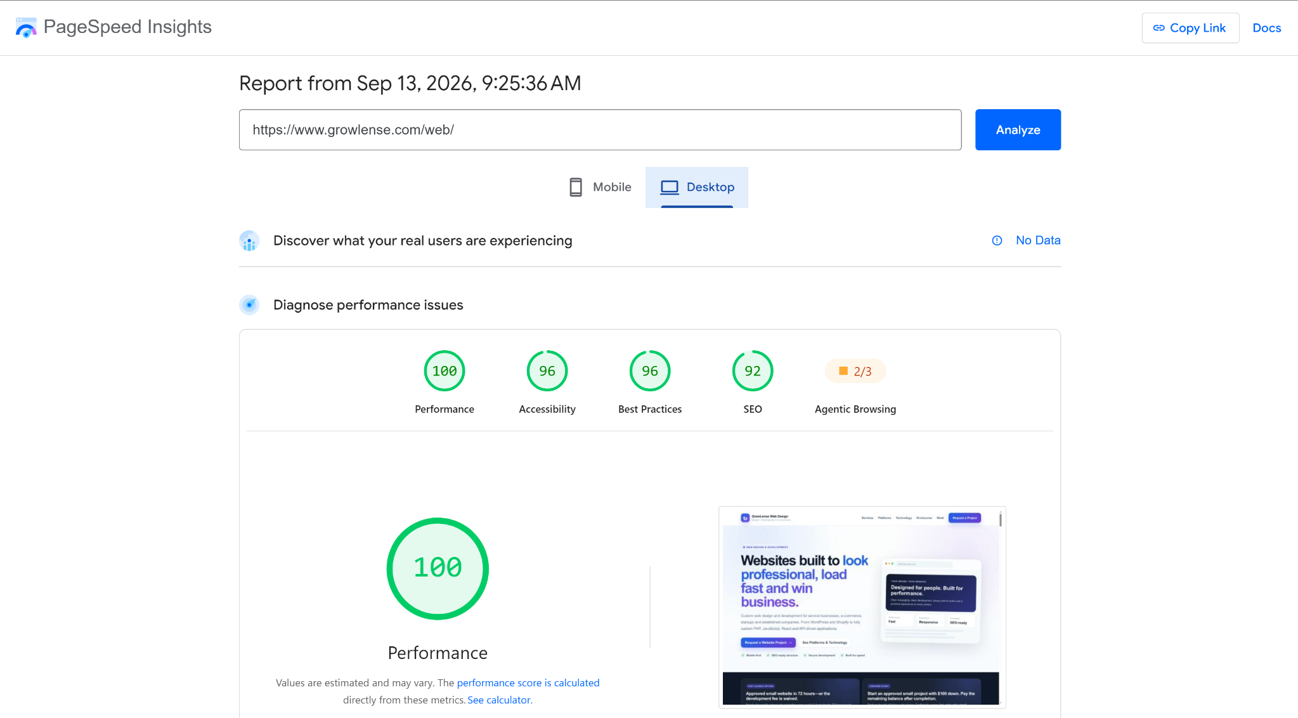Select the SEO 92 score gauge
1298x718 pixels.
[753, 371]
